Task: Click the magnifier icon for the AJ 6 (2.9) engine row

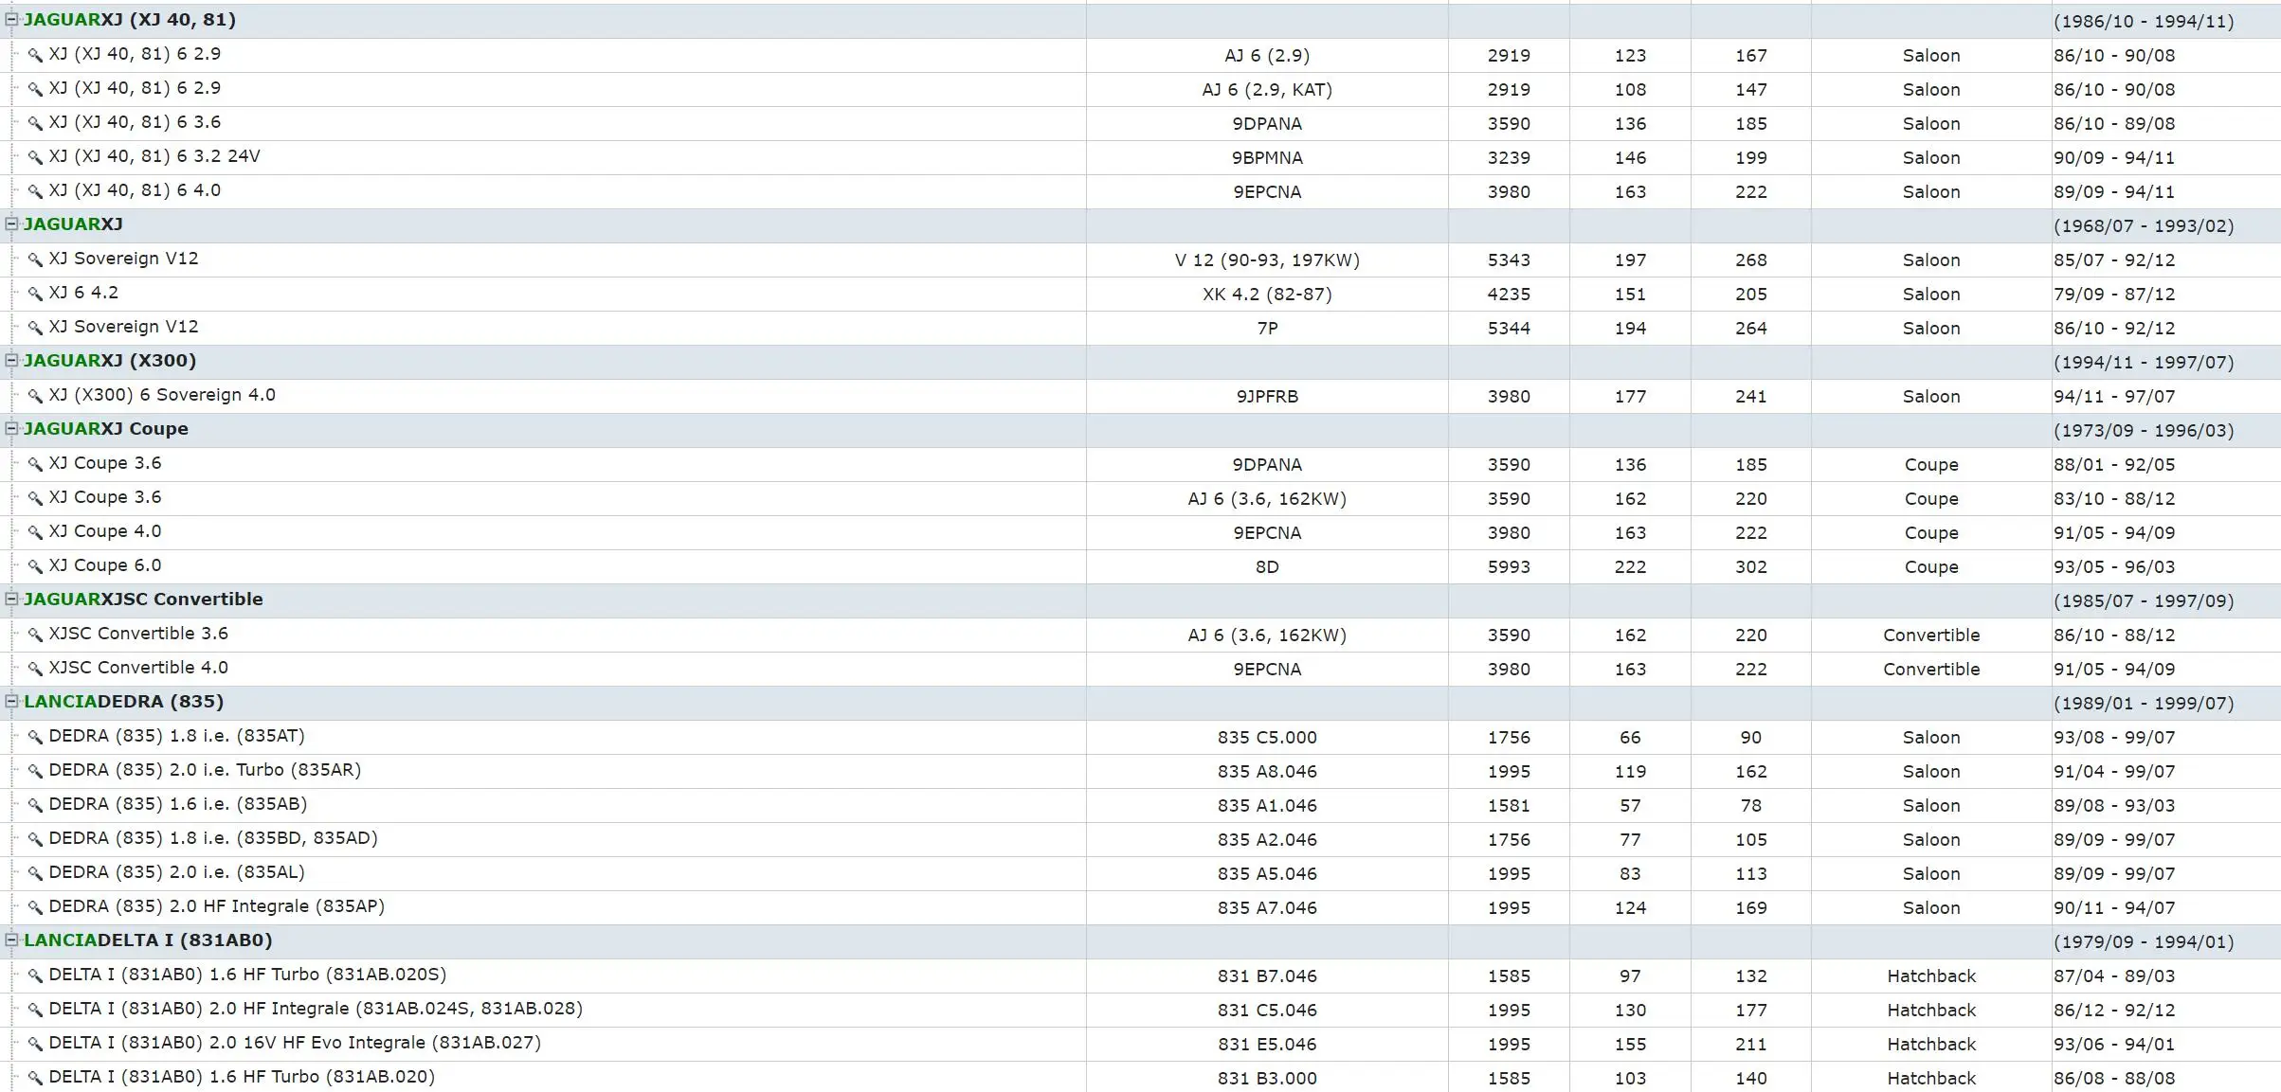Action: coord(35,55)
